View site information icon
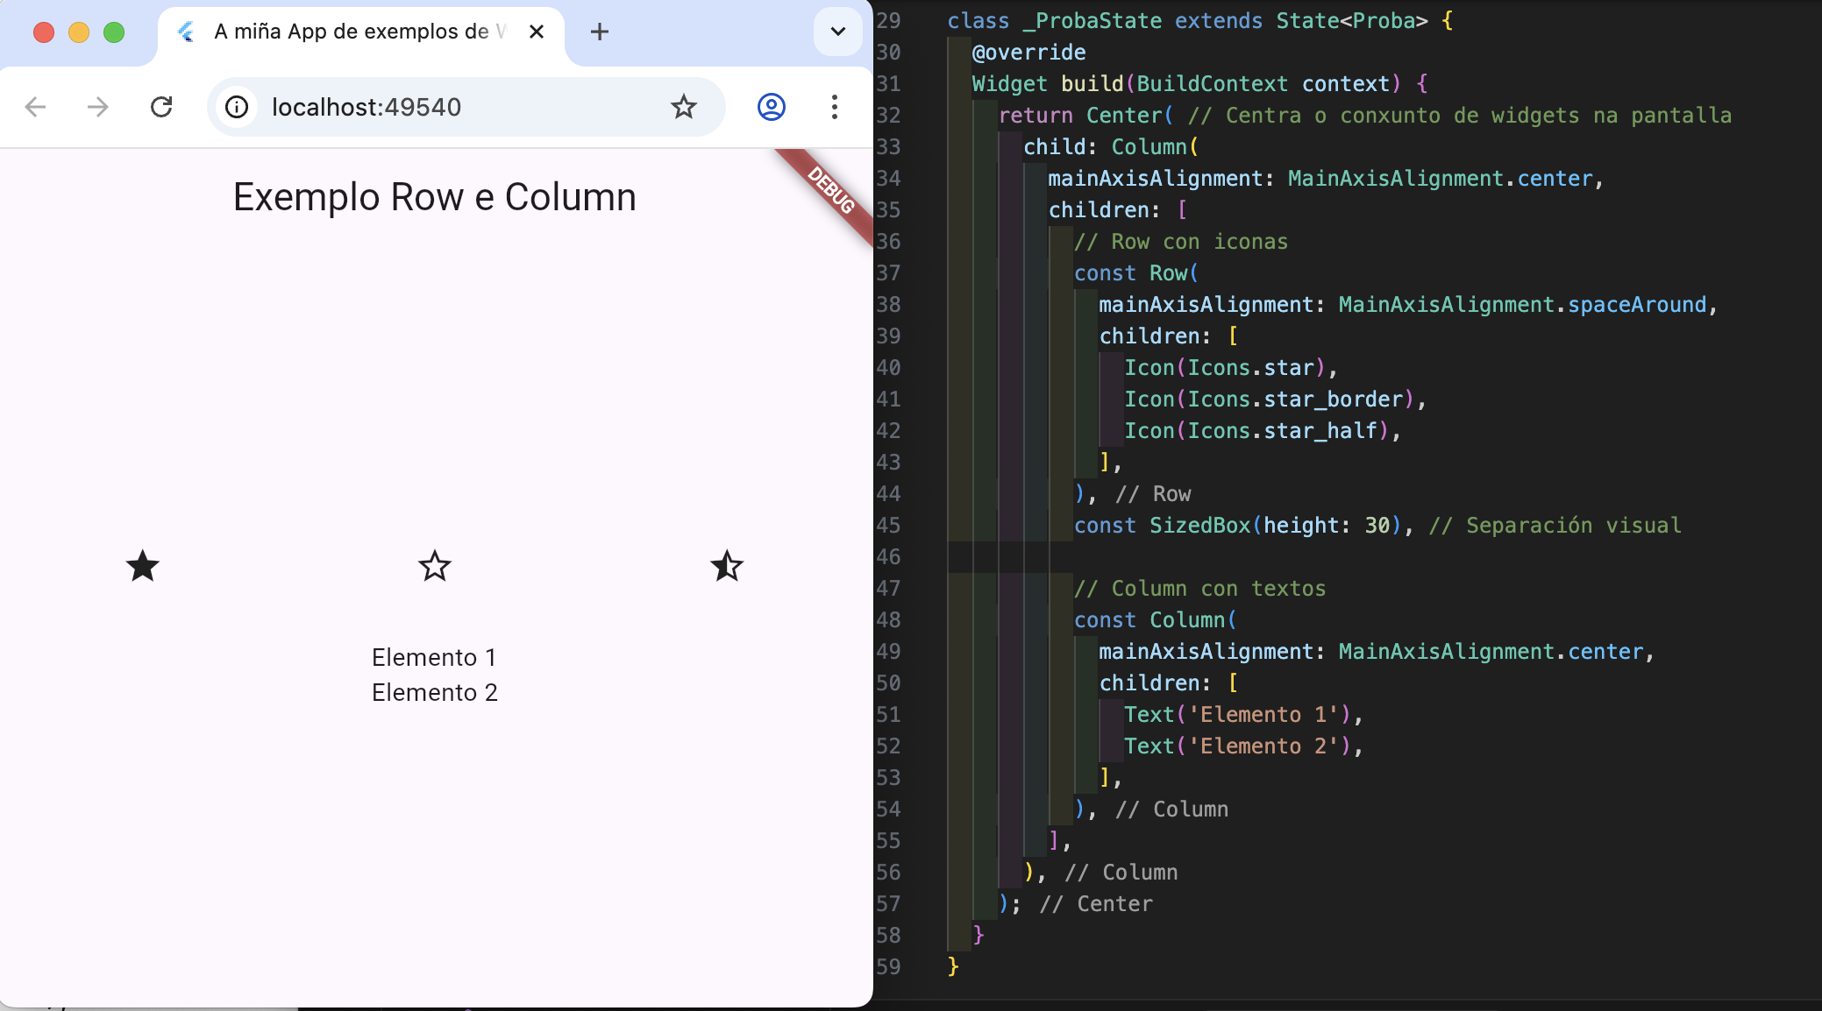This screenshot has width=1822, height=1011. [237, 107]
